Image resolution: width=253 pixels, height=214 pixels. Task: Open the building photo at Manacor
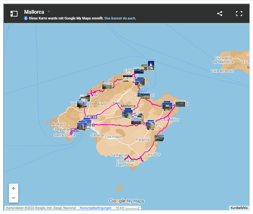(x=150, y=126)
